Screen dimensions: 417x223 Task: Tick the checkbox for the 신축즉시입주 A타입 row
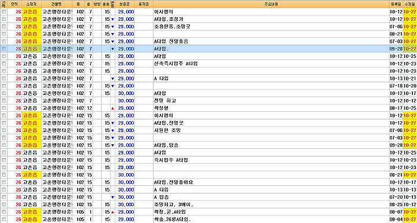(3, 64)
